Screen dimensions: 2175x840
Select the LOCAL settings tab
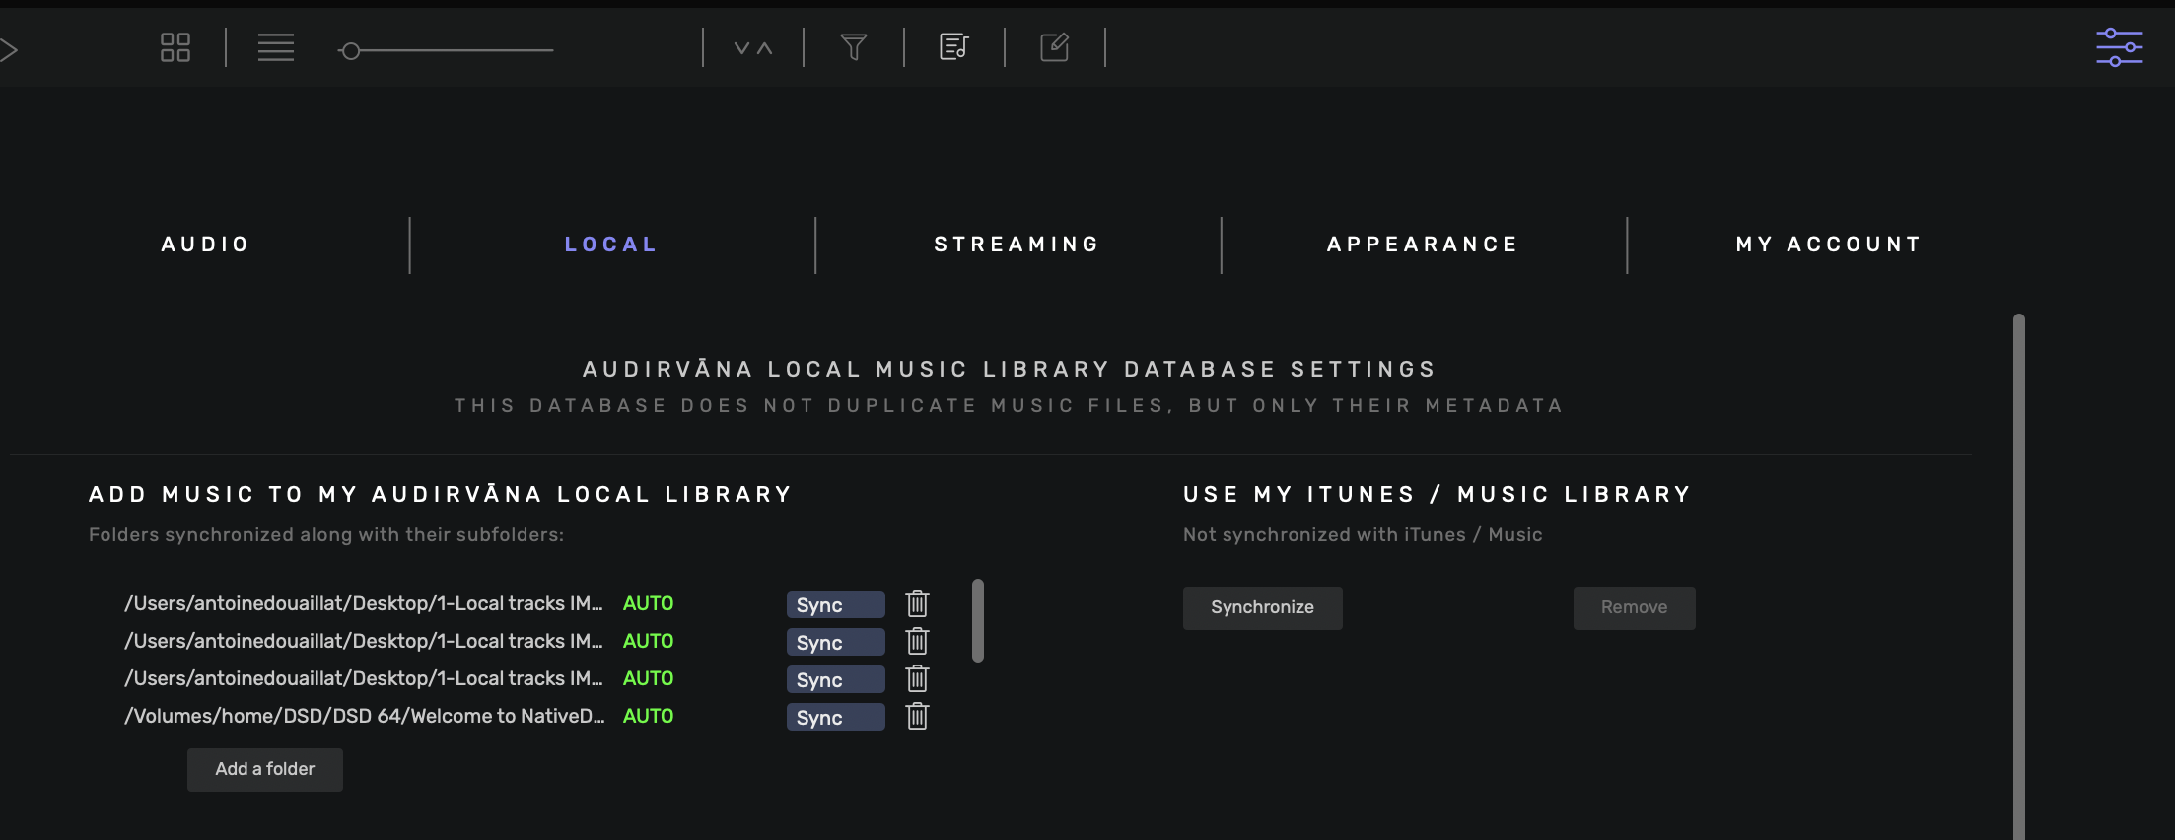pos(611,245)
